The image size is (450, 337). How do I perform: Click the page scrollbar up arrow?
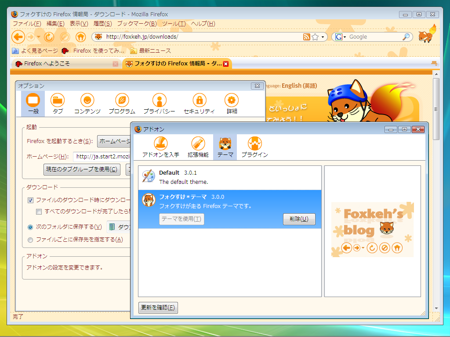(436, 74)
